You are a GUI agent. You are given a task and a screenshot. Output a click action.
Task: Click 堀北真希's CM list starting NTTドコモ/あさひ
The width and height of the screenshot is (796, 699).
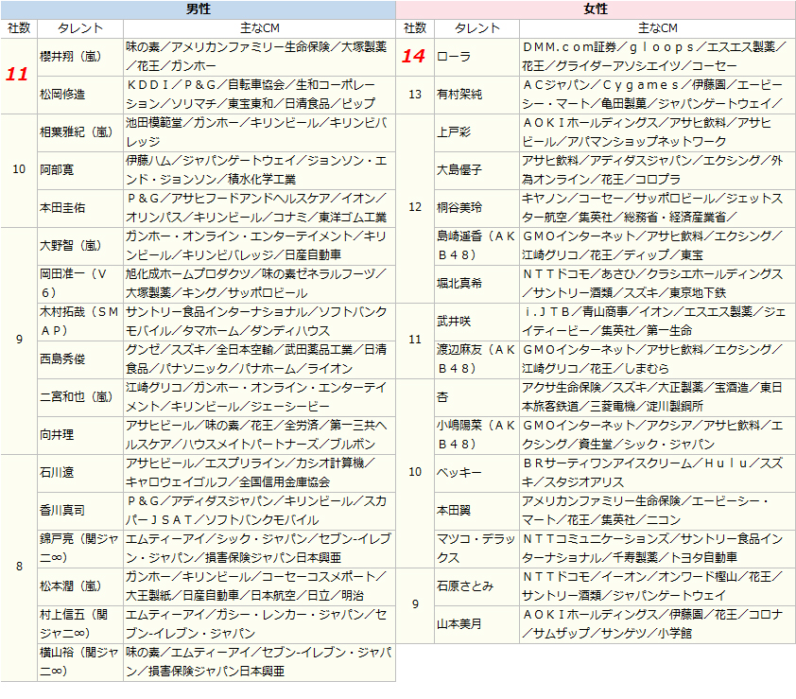[x=657, y=284]
